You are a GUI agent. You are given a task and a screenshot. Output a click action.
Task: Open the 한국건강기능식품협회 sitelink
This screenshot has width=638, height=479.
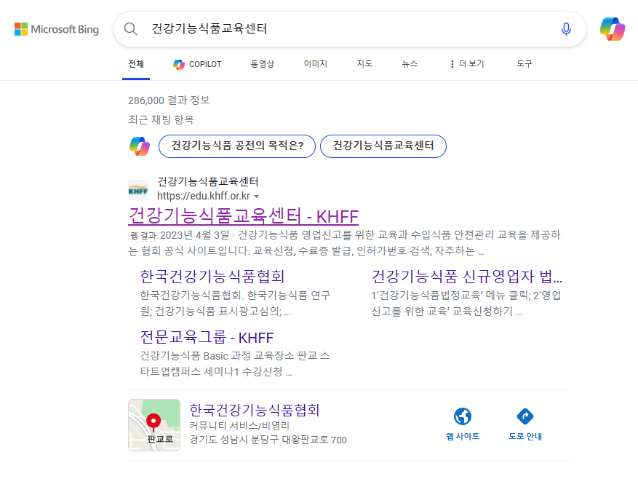point(210,277)
